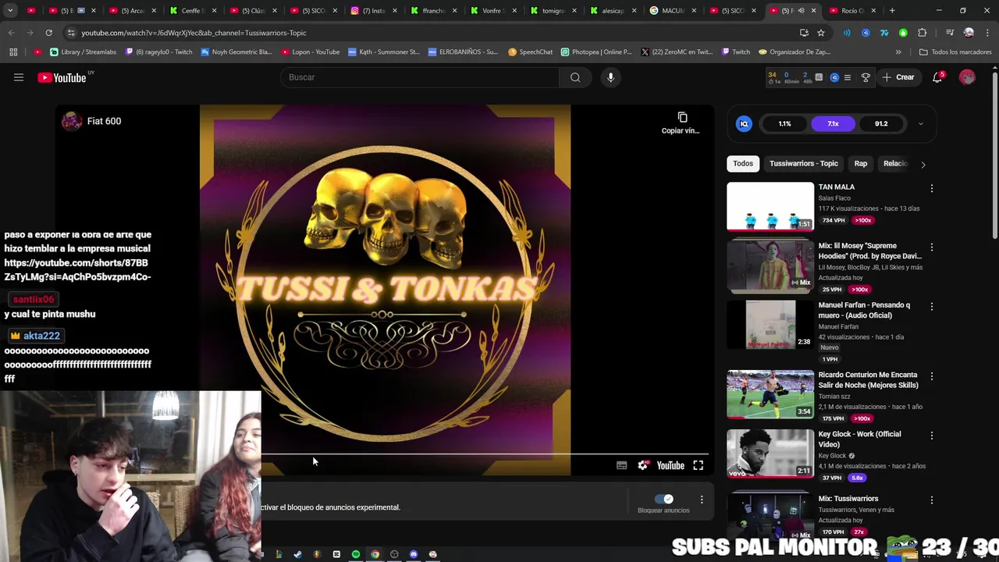
Task: Select the Rap filter chip
Action: click(861, 164)
